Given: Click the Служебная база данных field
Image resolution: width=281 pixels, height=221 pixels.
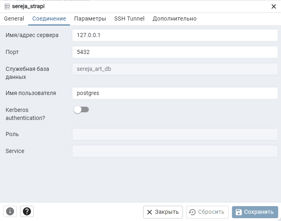Looking at the screenshot, I should pos(175,69).
